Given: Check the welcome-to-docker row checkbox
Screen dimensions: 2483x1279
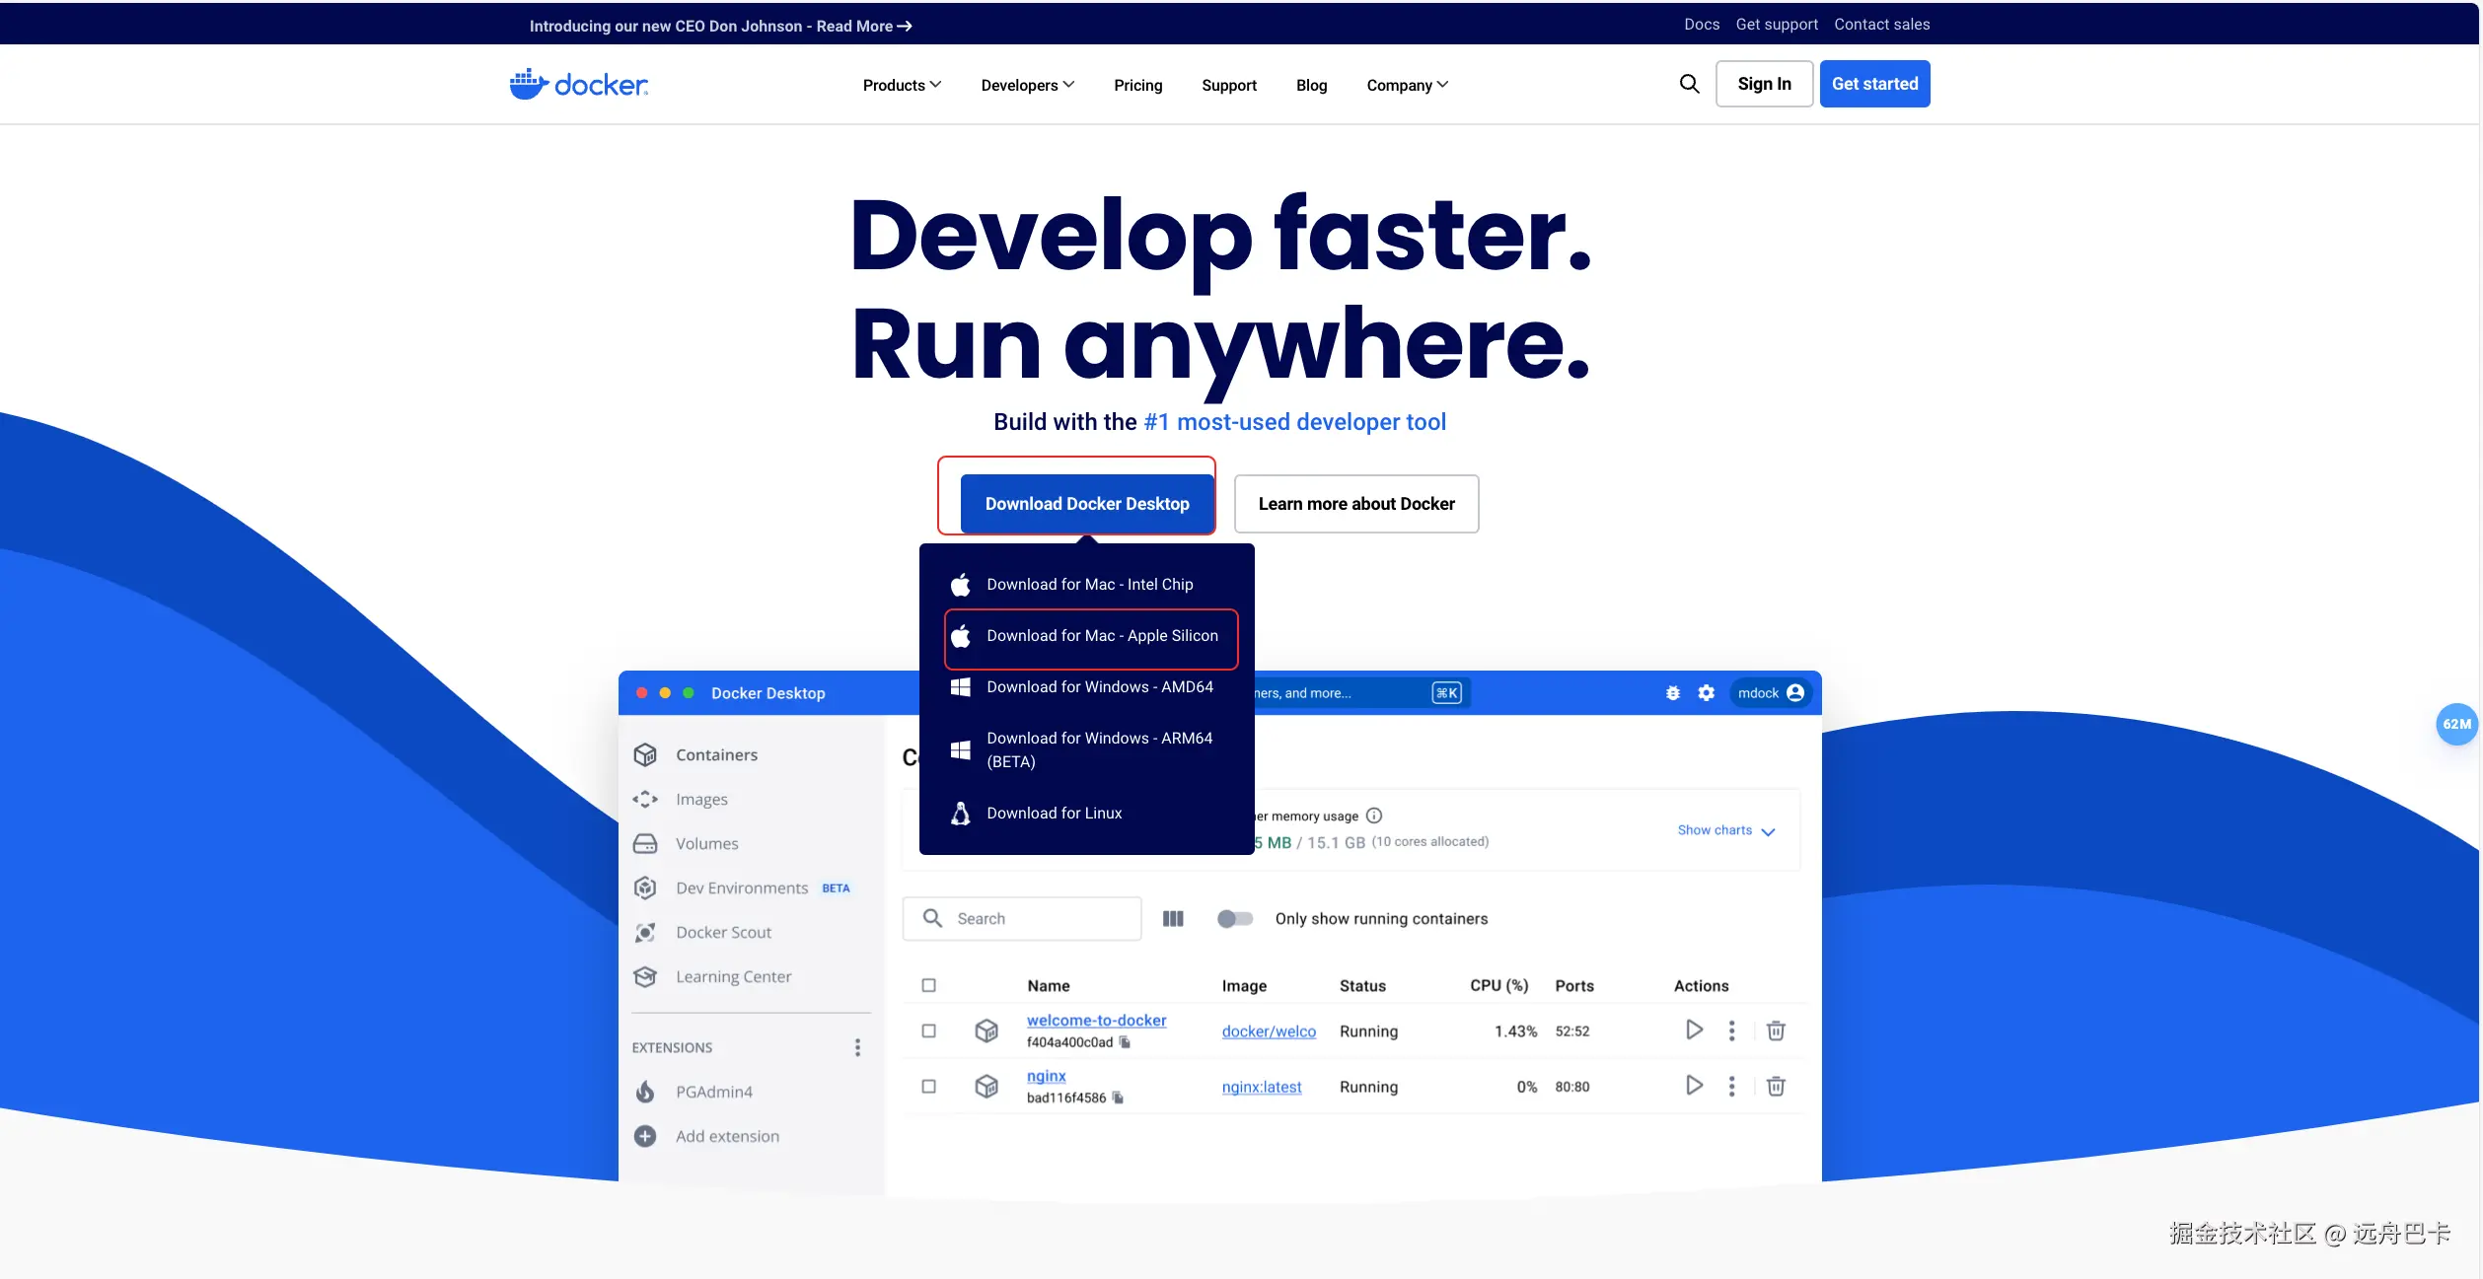Looking at the screenshot, I should 928,1030.
